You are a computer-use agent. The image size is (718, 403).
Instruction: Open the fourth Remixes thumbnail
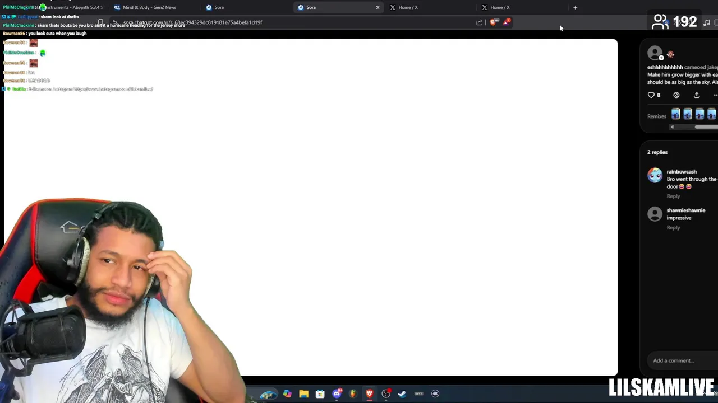712,114
